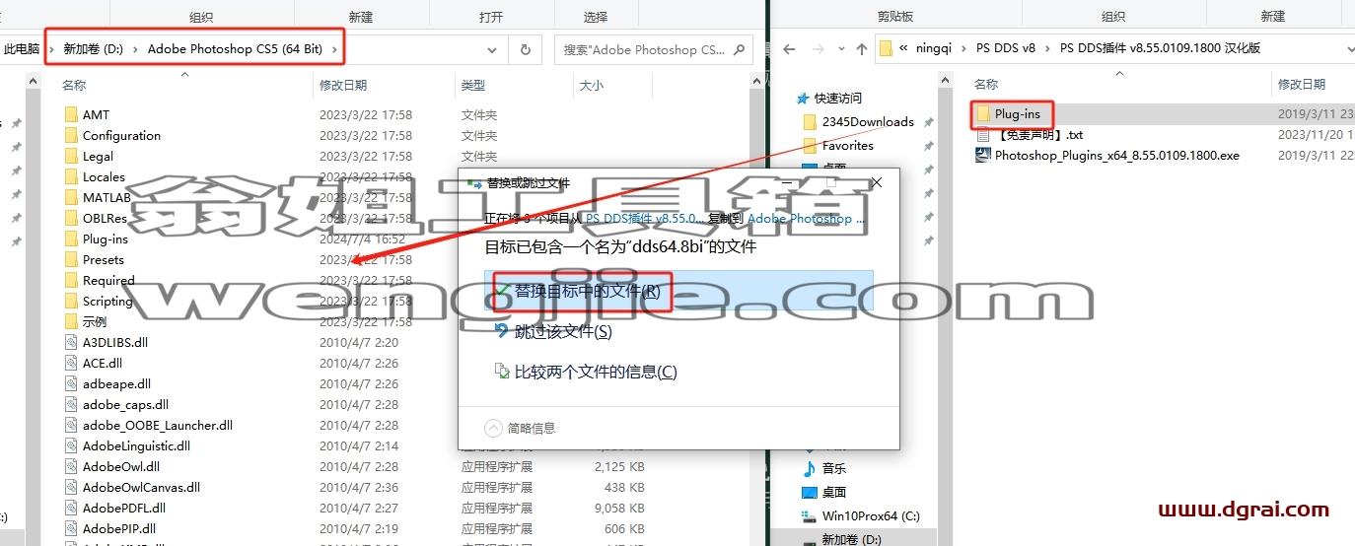Click the Plug-ins folder icon in right window
Screen dimensions: 1355x546
click(x=982, y=114)
